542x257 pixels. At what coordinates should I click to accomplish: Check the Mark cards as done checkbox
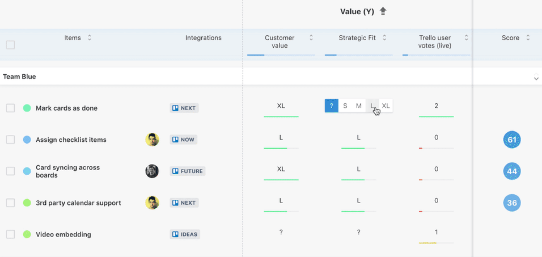tap(10, 108)
